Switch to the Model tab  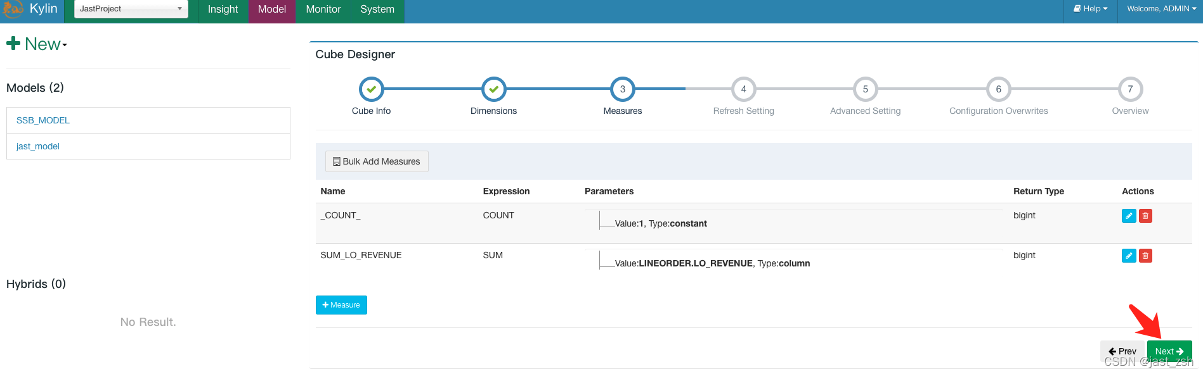[272, 9]
